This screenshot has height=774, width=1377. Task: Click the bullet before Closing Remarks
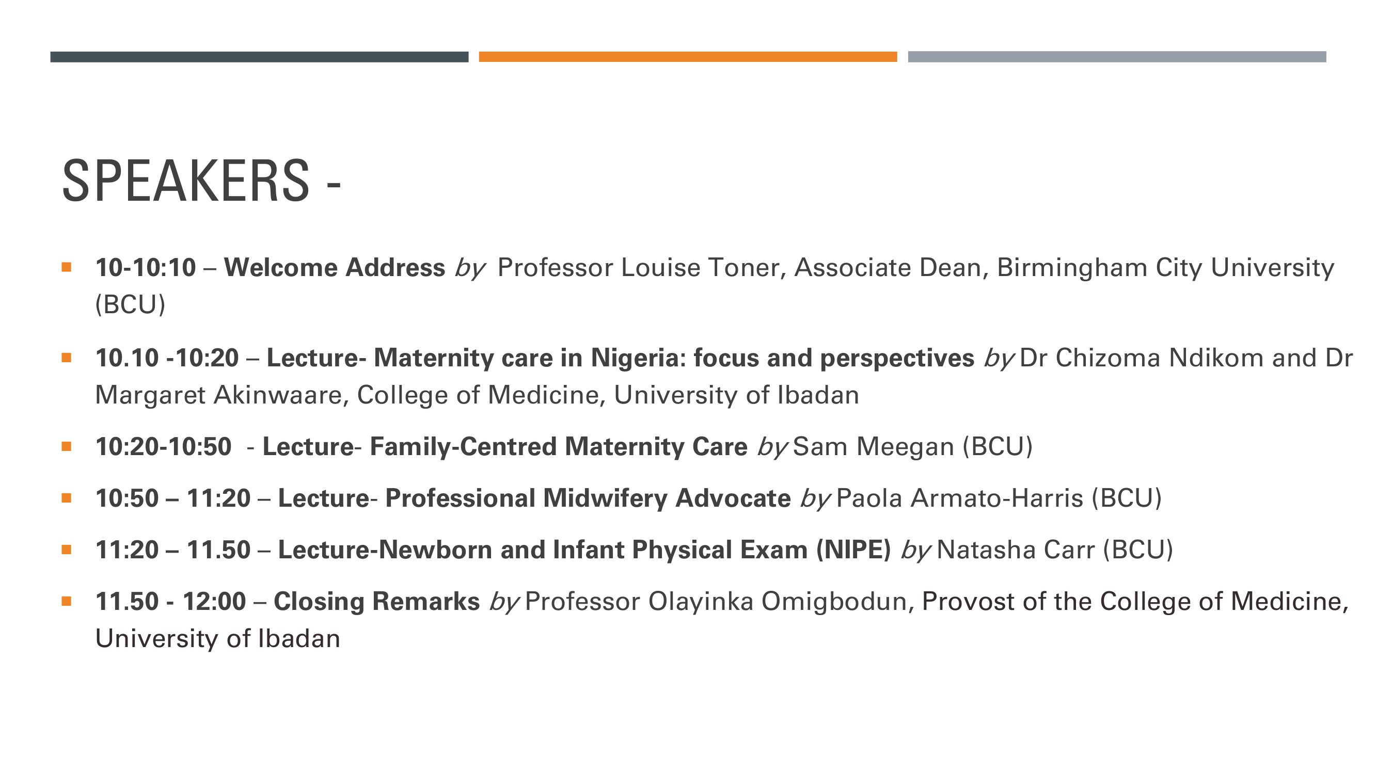coord(66,601)
